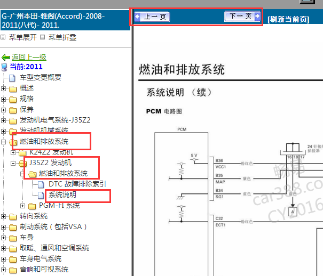Click the 菜单展开 list icon
This screenshot has height=276, width=323.
(3, 37)
